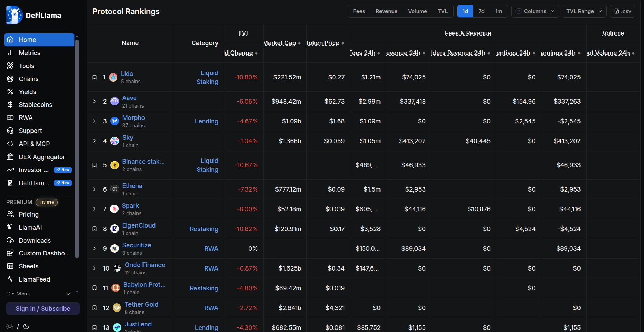Bookmark the JustLend protocol row
The image size is (644, 332).
pos(95,328)
